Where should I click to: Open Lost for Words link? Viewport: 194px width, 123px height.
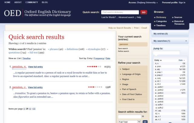[109, 18]
